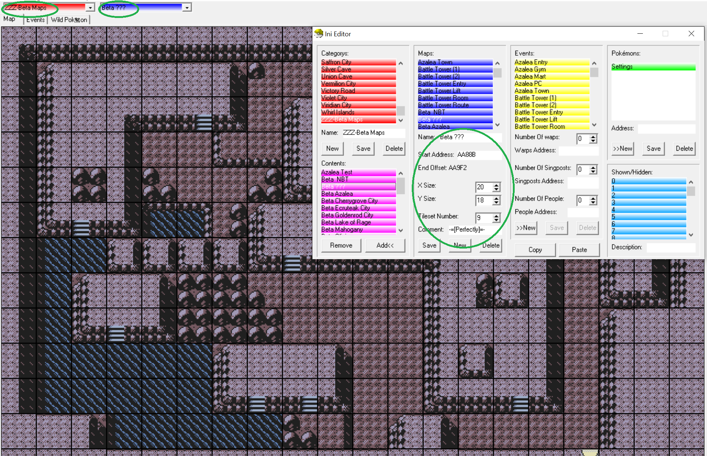Open the ZZZ-Beta Maps category dropdown
This screenshot has height=456, width=707.
coord(90,7)
